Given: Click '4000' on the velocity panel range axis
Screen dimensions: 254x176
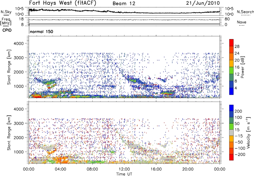Looking at the screenshot, I should [18, 109].
